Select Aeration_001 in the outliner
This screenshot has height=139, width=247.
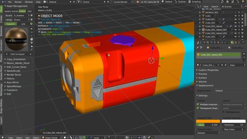(x=211, y=12)
